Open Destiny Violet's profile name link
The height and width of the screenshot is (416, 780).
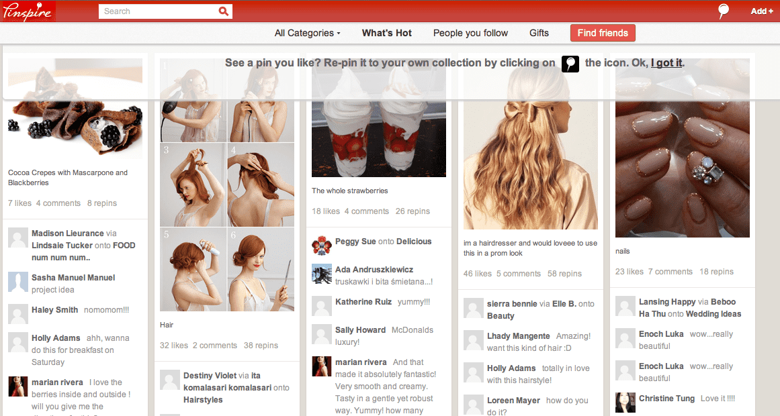pyautogui.click(x=210, y=376)
